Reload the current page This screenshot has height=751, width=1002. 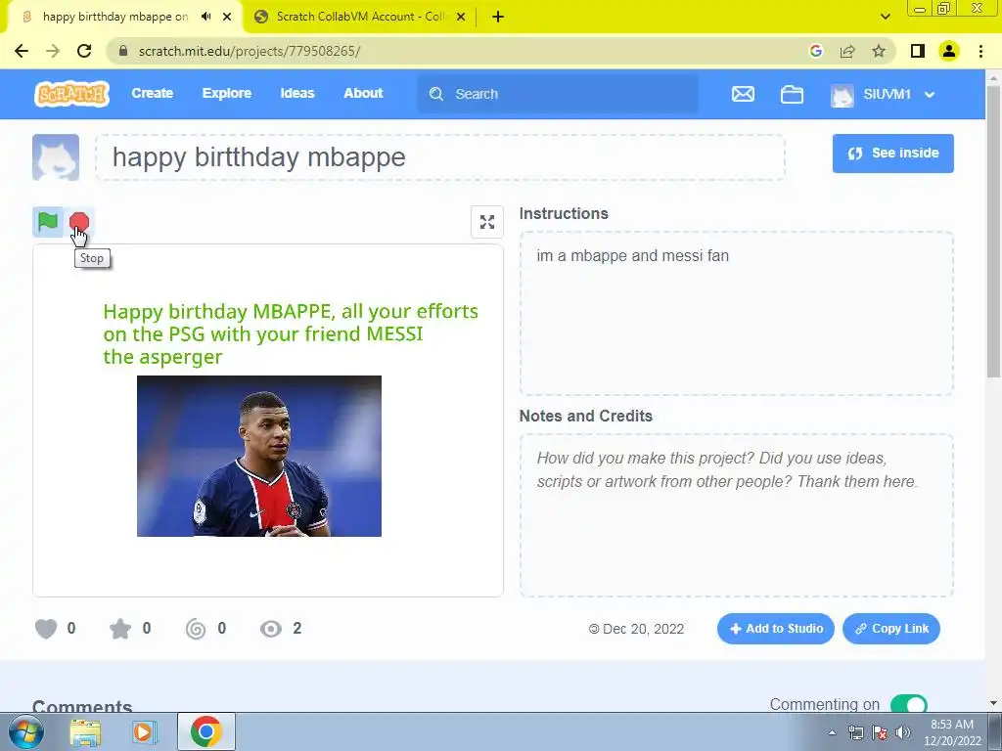pyautogui.click(x=84, y=51)
